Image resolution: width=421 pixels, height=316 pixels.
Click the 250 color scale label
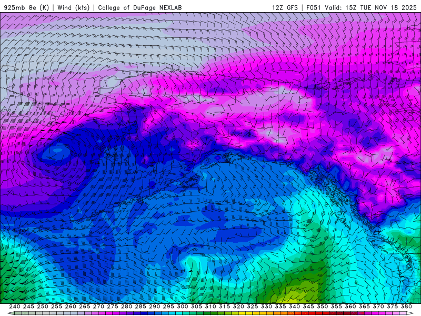pyautogui.click(x=43, y=307)
